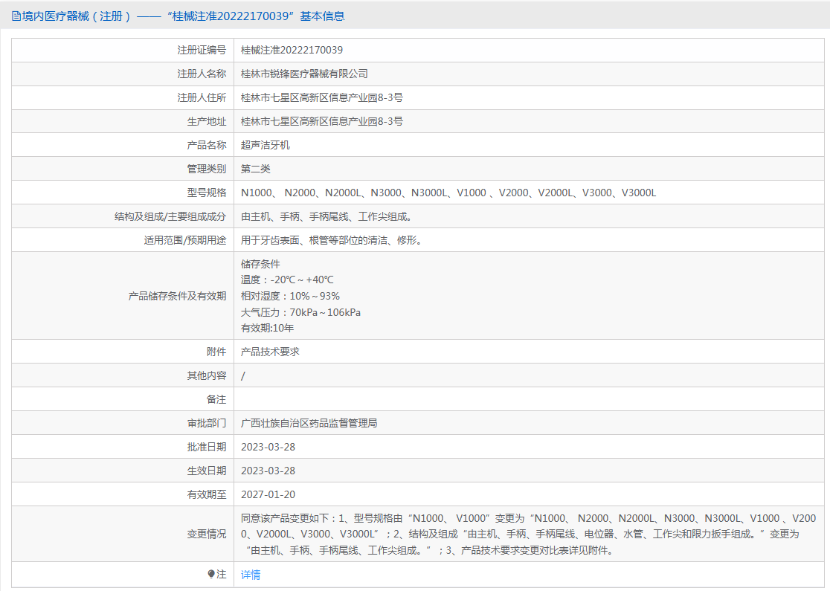This screenshot has height=591, width=830.
Task: Select composition text 由主机、手柄、手柄尾线、工作尖组成。 in 结构及组成 row
Action: coord(327,216)
